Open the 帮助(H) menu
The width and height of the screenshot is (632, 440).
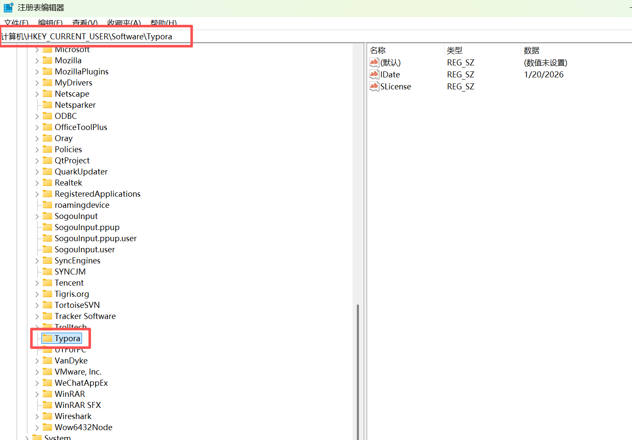coord(163,23)
